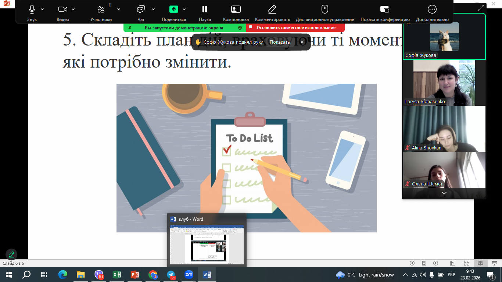Screen dimensions: 502x282
Task: Open the Windows Start menu
Action: [x=9, y=275]
